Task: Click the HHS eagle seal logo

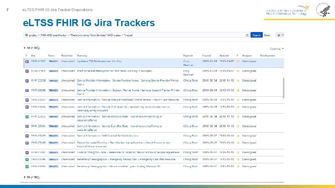Action: (x=323, y=10)
